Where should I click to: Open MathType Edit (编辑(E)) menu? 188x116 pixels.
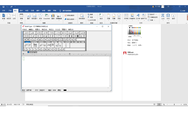[x=31, y=29]
